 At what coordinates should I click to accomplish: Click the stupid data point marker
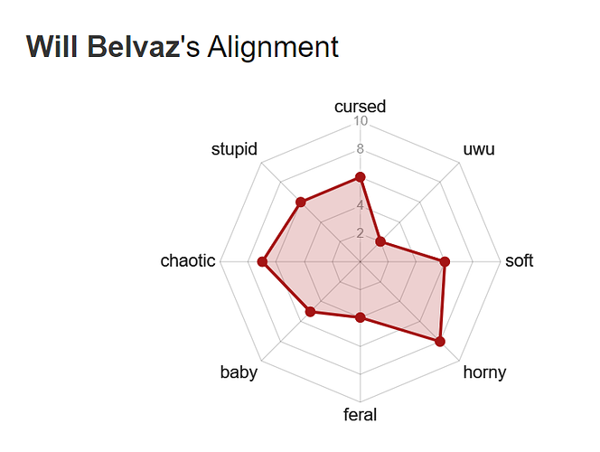[x=301, y=202]
